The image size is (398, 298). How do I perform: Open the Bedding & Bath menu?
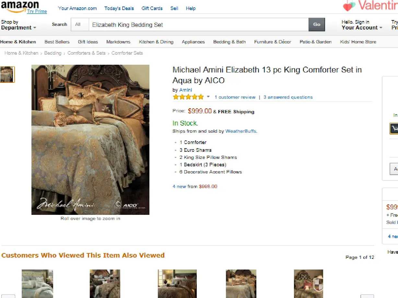229,42
